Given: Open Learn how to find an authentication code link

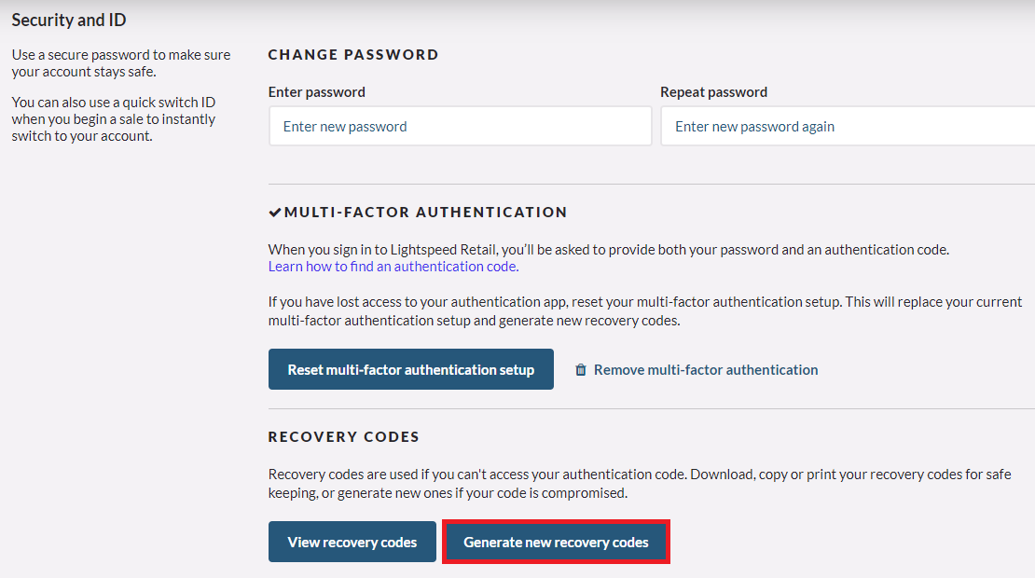Looking at the screenshot, I should (x=393, y=267).
